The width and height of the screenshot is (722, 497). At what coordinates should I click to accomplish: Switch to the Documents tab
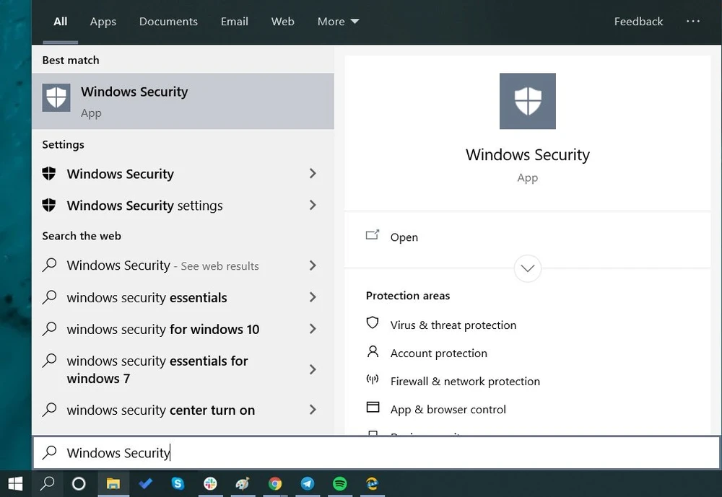coord(168,22)
